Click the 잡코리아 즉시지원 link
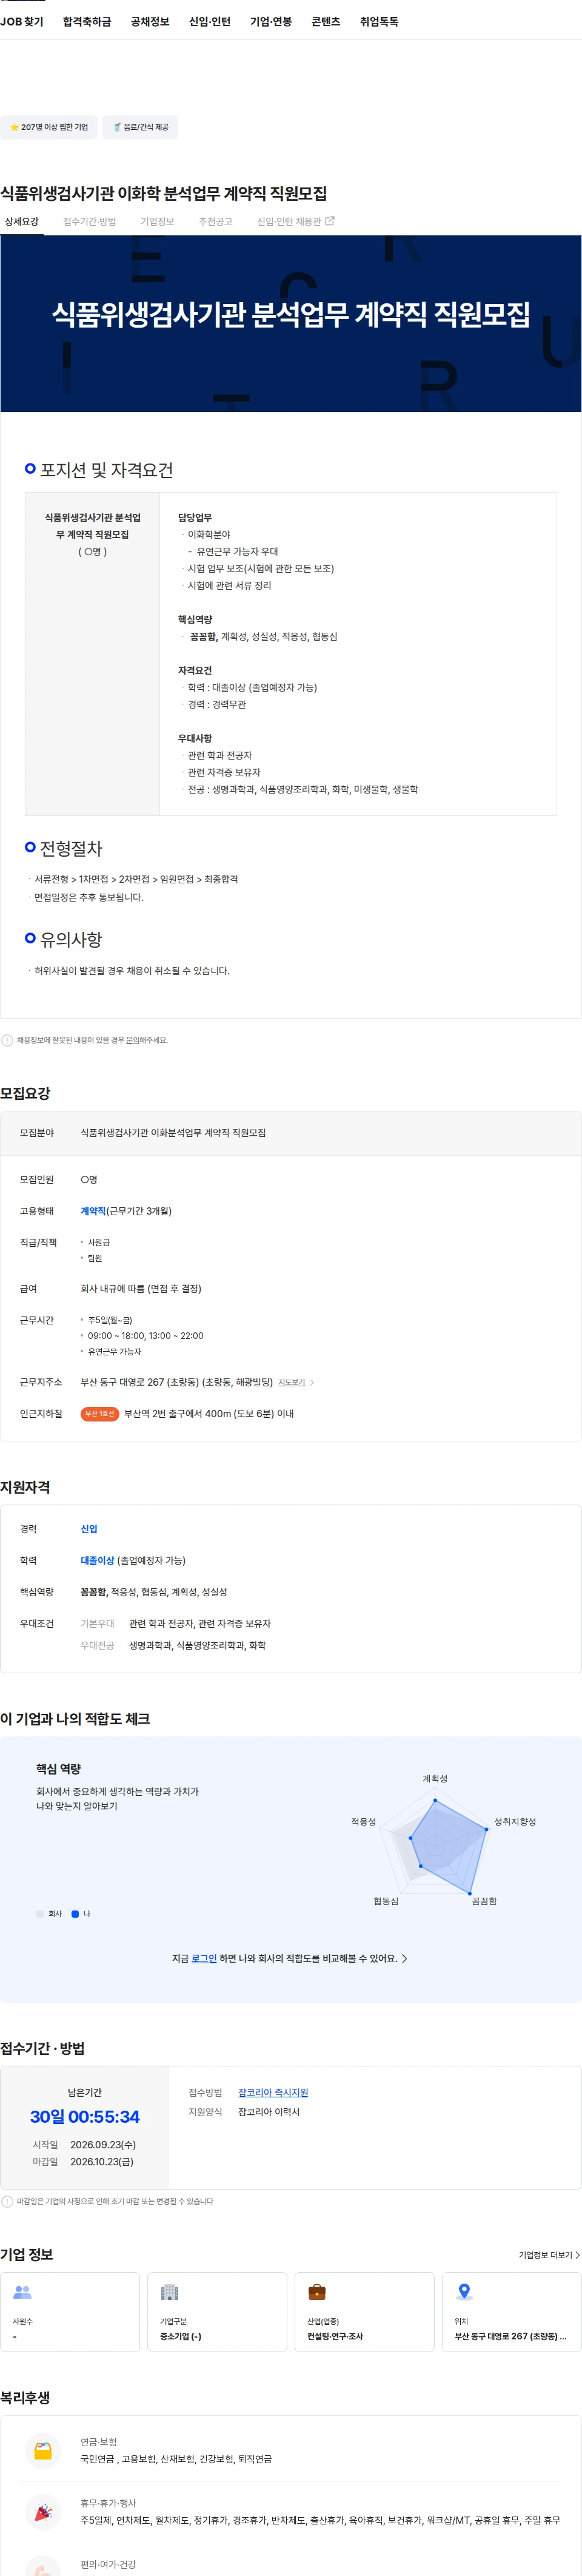The image size is (582, 2576). (x=273, y=2092)
